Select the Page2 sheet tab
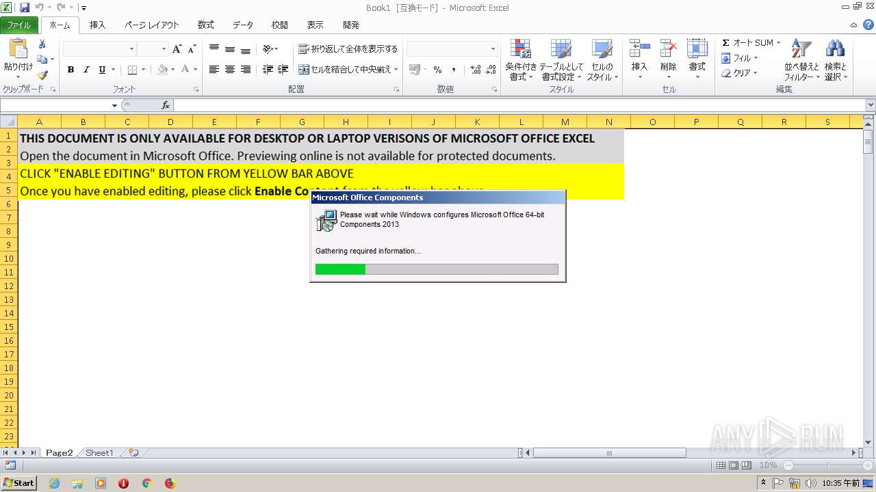Viewport: 876px width, 492px height. pyautogui.click(x=60, y=453)
